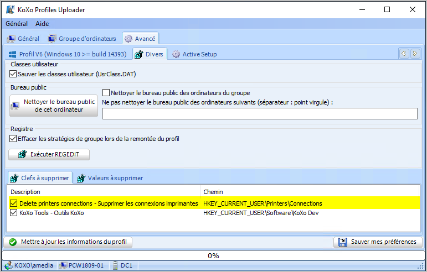This screenshot has height=272, width=427.
Task: Minimize the KoXo Profiles Uploader window
Action: 362,9
